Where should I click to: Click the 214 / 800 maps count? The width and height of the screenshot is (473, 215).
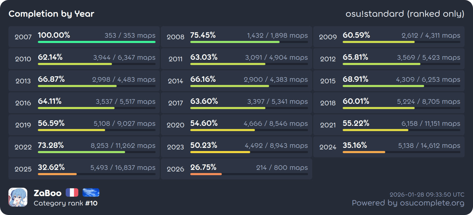pyautogui.click(x=282, y=168)
